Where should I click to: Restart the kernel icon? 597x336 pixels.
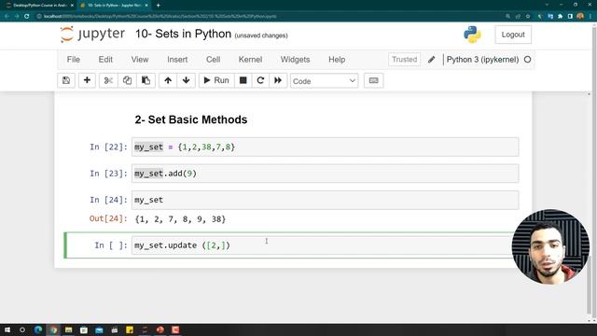pyautogui.click(x=260, y=80)
